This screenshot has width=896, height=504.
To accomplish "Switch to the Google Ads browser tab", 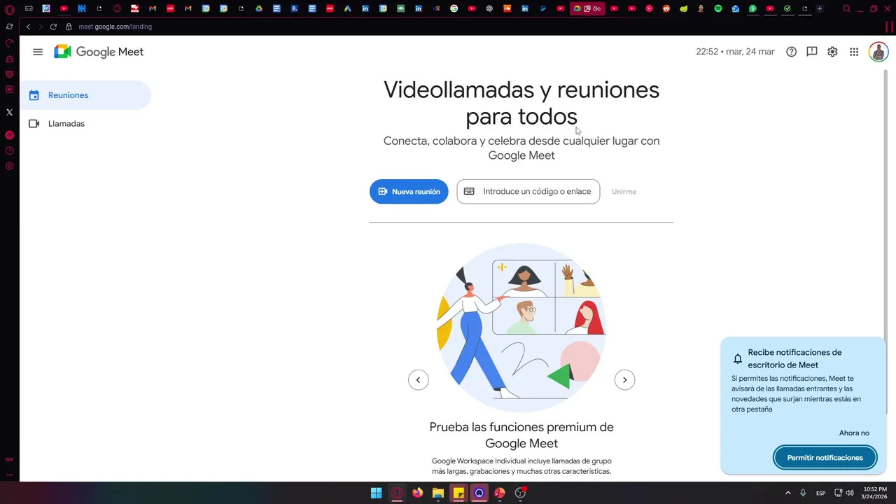I will 348,8.
